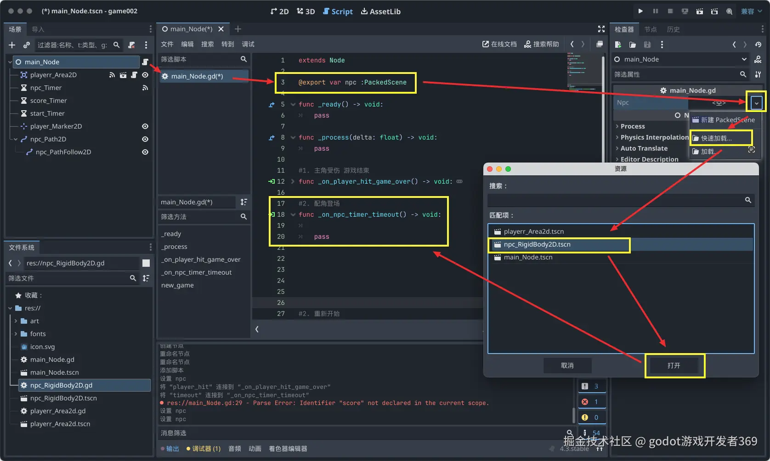Click the 取消 cancel button

pos(567,365)
